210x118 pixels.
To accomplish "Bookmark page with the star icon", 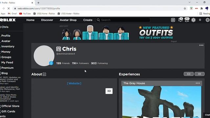I will pos(185,9).
